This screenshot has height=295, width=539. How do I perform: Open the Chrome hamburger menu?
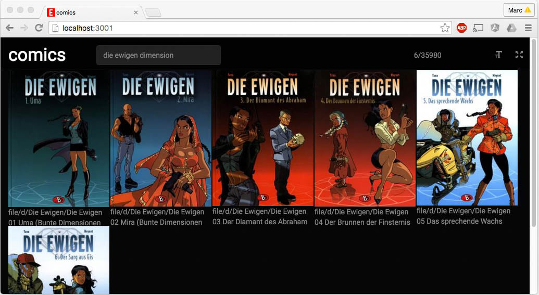(x=528, y=28)
